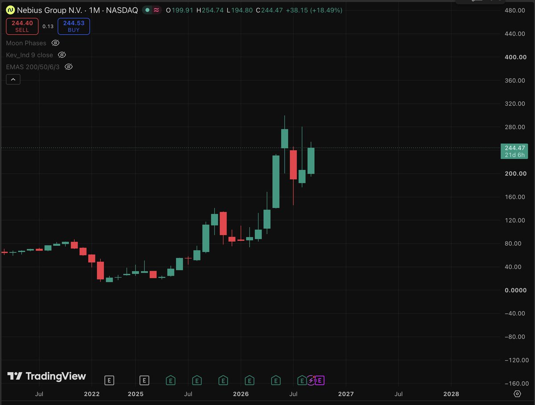The image size is (535, 405).
Task: Open the green earnings marker nearest 2026 label
Action: click(x=250, y=380)
